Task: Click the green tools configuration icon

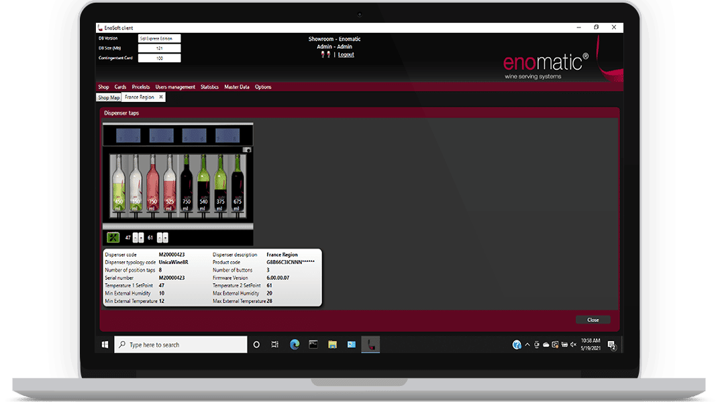Action: [x=113, y=238]
